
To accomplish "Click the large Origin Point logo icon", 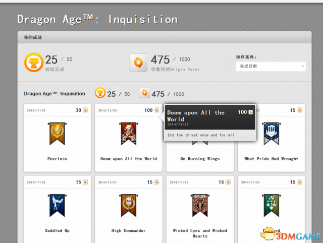I will pos(138,63).
